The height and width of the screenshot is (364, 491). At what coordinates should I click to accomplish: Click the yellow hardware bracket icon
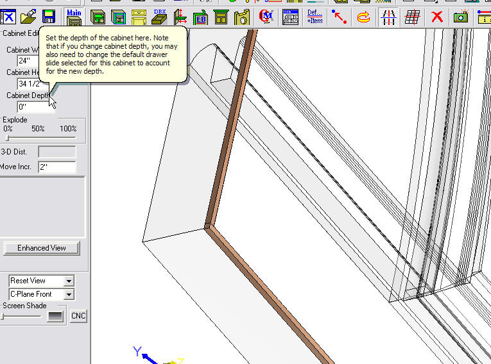[x=242, y=17]
